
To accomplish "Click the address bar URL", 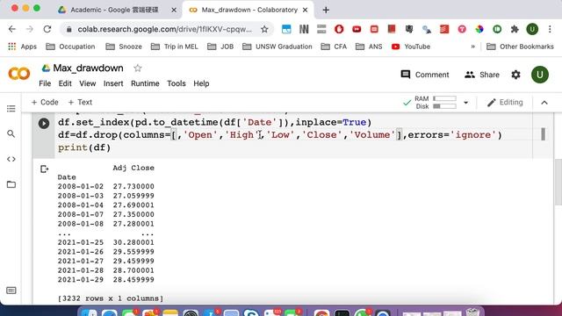I will click(x=165, y=29).
